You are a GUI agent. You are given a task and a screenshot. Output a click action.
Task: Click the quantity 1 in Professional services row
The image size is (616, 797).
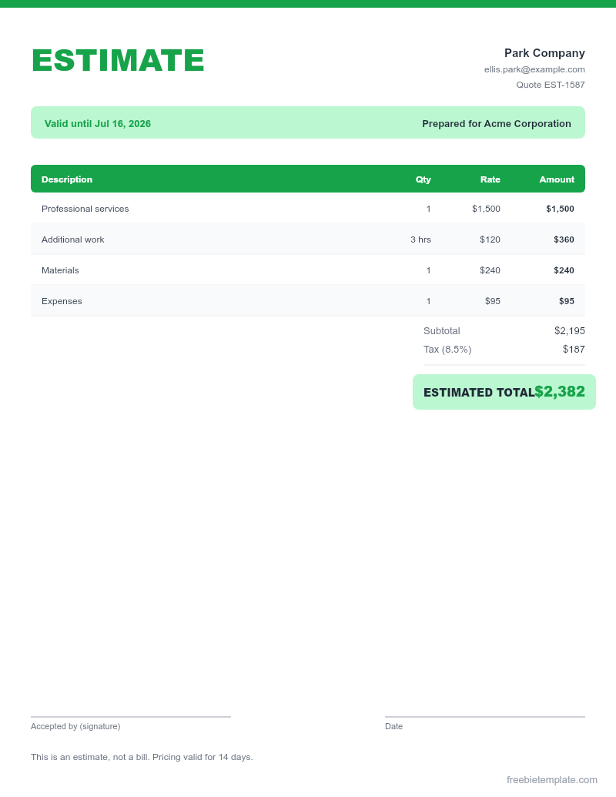tap(428, 209)
